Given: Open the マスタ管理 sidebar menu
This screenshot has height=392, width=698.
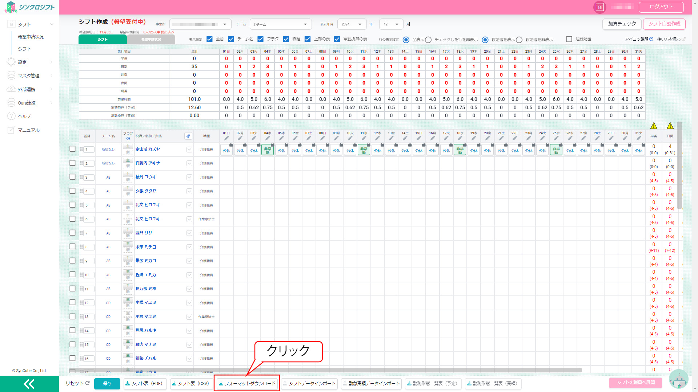Looking at the screenshot, I should [x=31, y=75].
